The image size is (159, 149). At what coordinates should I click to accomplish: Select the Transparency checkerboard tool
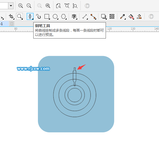112,16
